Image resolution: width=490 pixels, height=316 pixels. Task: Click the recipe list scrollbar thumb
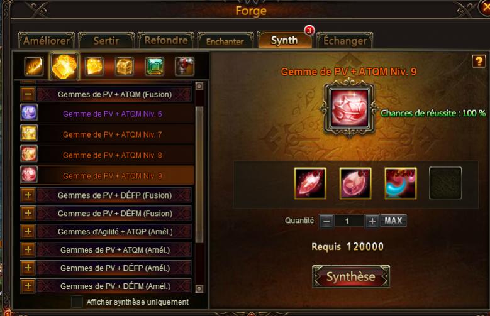[199, 174]
